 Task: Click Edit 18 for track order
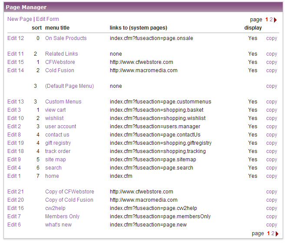tap(16, 151)
